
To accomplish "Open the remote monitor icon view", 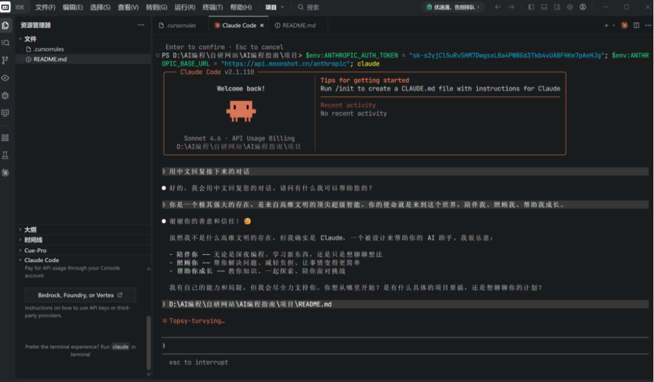I will [x=5, y=113].
